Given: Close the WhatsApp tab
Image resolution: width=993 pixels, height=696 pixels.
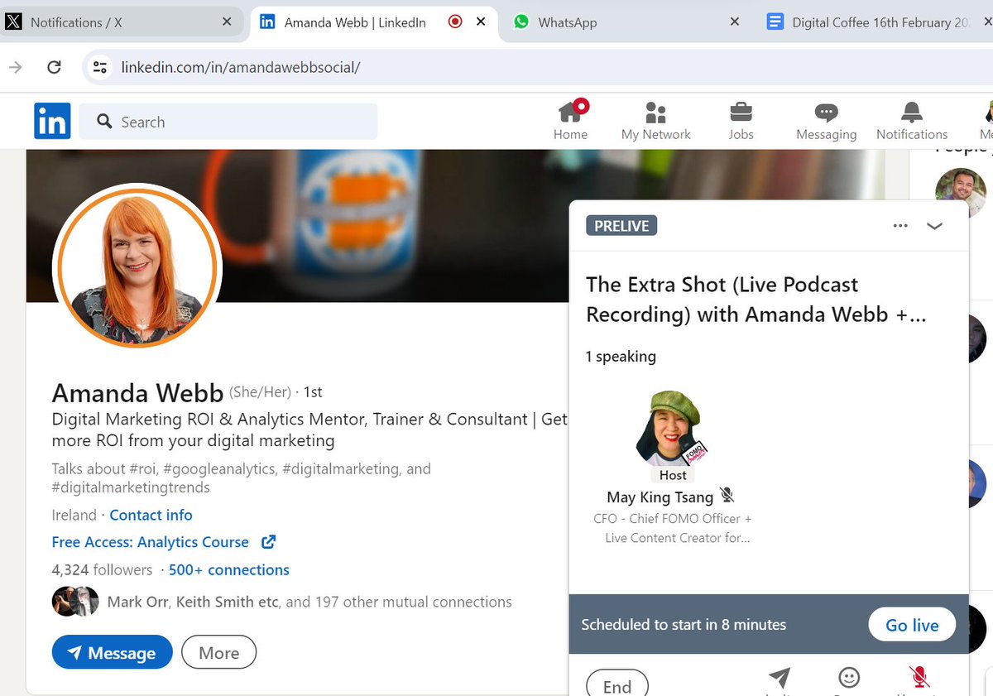Looking at the screenshot, I should click(735, 22).
